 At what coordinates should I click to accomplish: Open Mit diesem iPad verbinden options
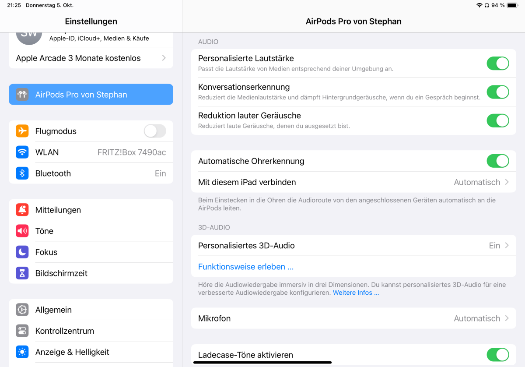point(353,182)
